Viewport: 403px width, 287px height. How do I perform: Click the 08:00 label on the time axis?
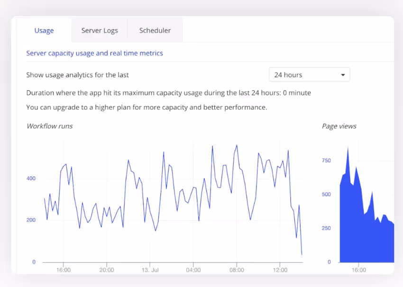pos(237,270)
